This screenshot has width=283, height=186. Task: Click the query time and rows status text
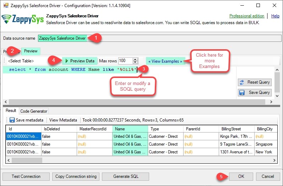tap(133, 120)
